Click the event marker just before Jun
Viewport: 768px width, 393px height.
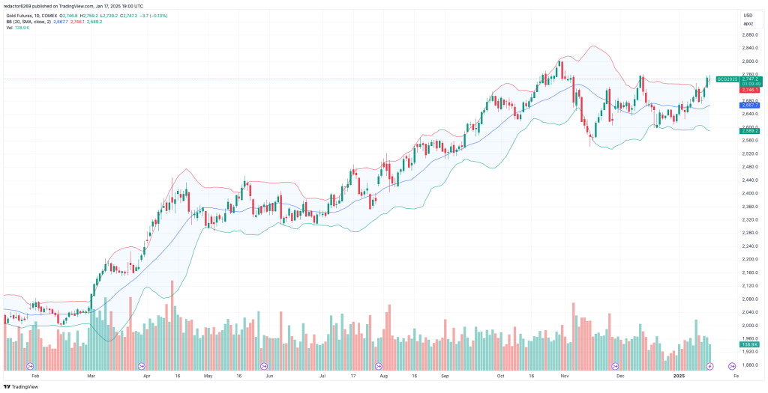(263, 366)
